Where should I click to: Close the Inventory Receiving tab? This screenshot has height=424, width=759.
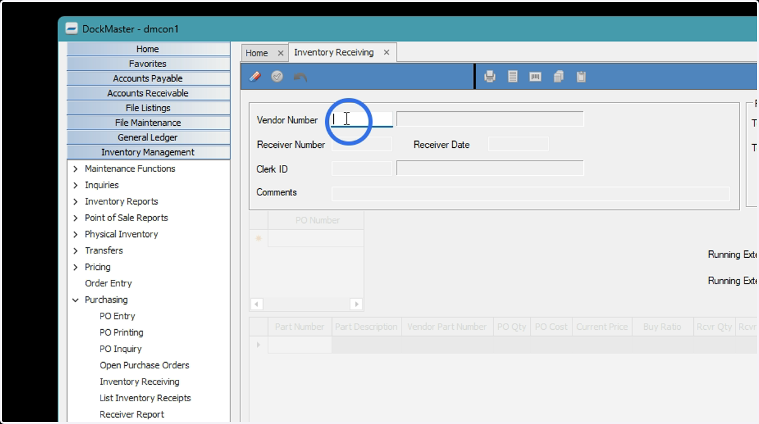pos(386,52)
